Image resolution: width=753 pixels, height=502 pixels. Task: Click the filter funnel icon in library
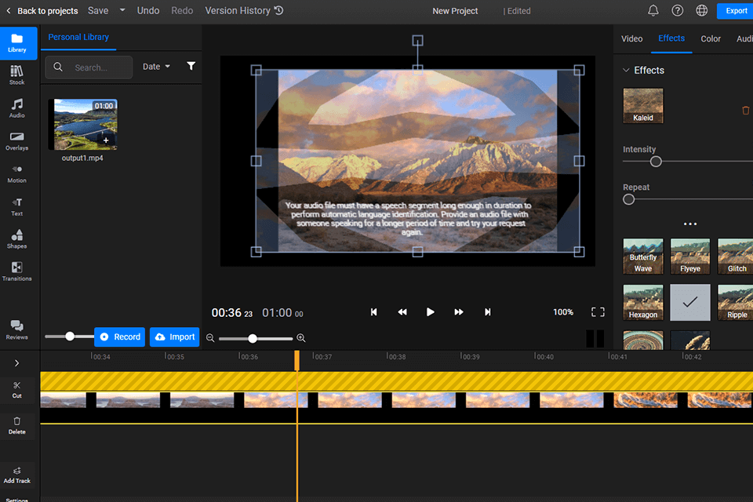click(x=191, y=67)
